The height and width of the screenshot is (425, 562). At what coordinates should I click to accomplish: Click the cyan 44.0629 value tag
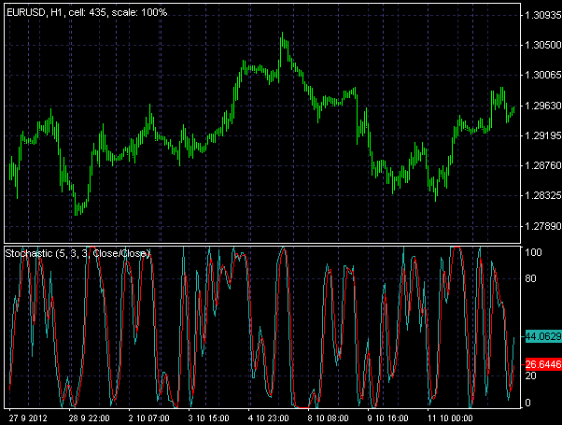tap(543, 336)
